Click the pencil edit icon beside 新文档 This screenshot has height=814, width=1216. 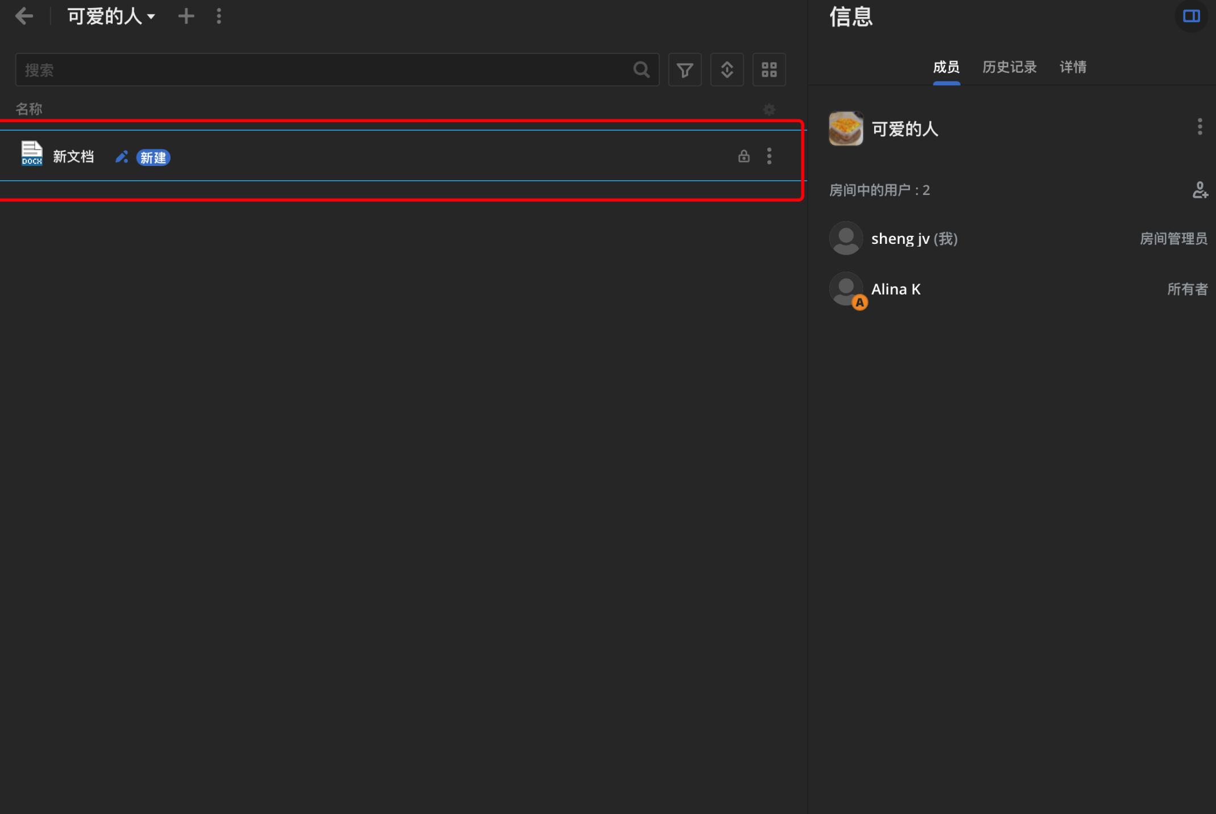coord(121,157)
